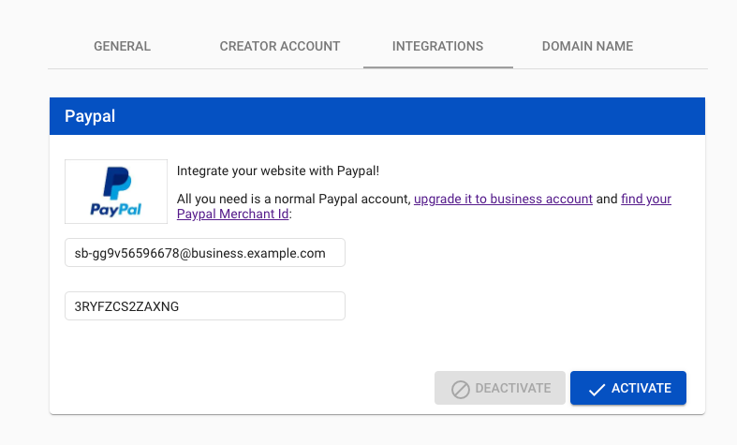
Task: Click the end of the email field after example.com
Action: tap(334, 253)
